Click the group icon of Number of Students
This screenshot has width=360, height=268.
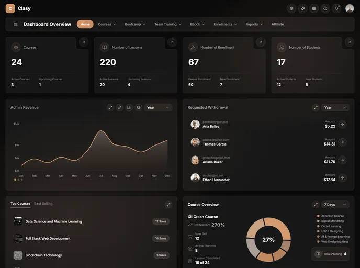pyautogui.click(x=282, y=47)
